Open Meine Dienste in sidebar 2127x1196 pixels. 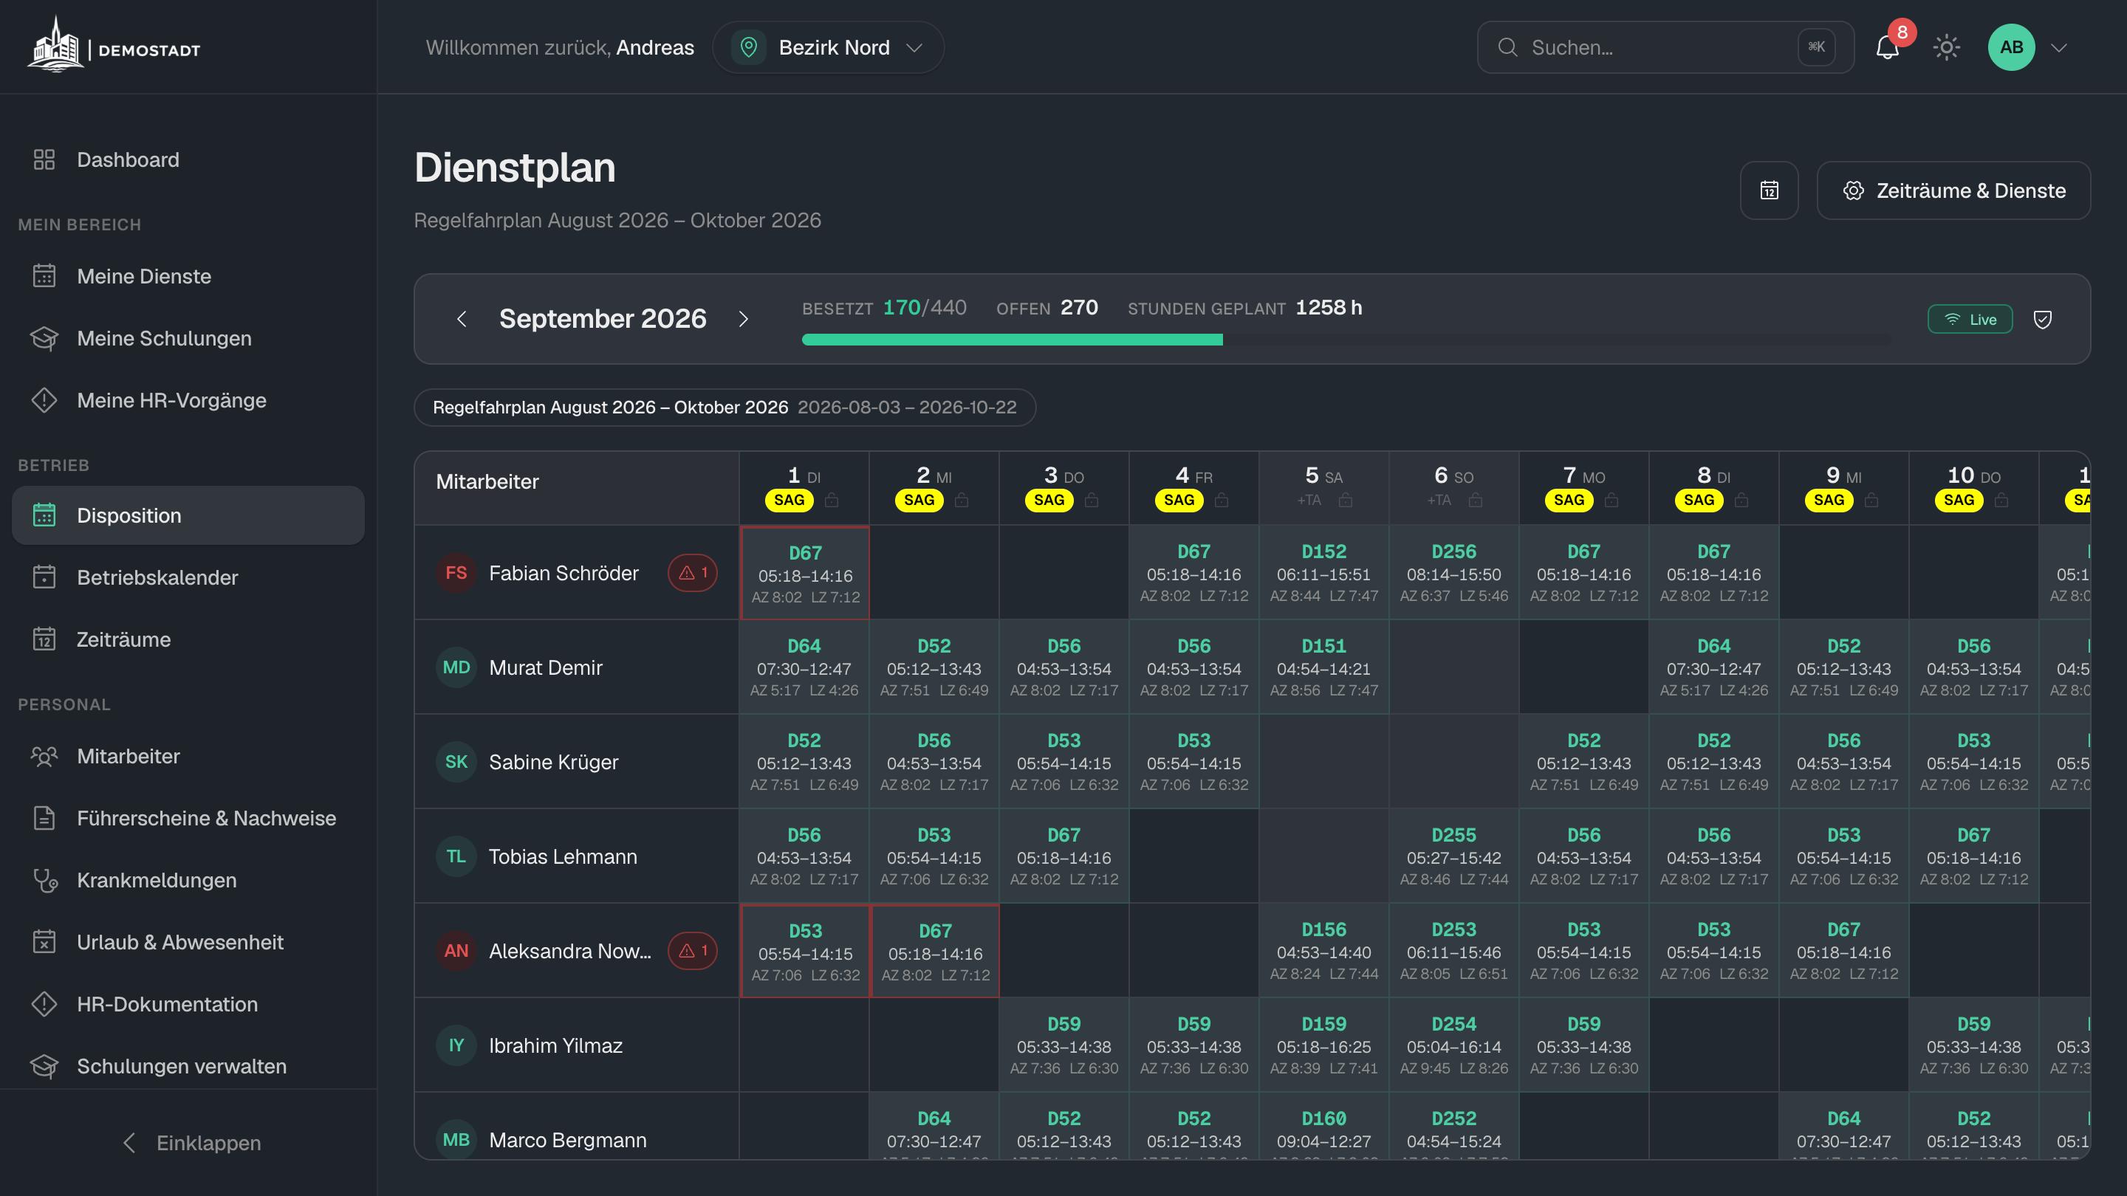click(x=188, y=275)
